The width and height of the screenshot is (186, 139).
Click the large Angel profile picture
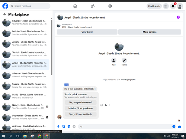[119, 46]
